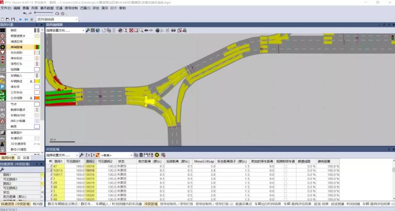Click the camera position icon
The image size is (395, 211).
pyautogui.click(x=173, y=30)
